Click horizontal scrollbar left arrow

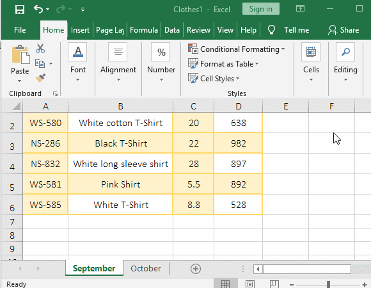click(258, 269)
